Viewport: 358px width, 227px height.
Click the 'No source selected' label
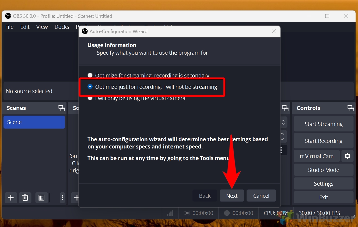coord(29,91)
